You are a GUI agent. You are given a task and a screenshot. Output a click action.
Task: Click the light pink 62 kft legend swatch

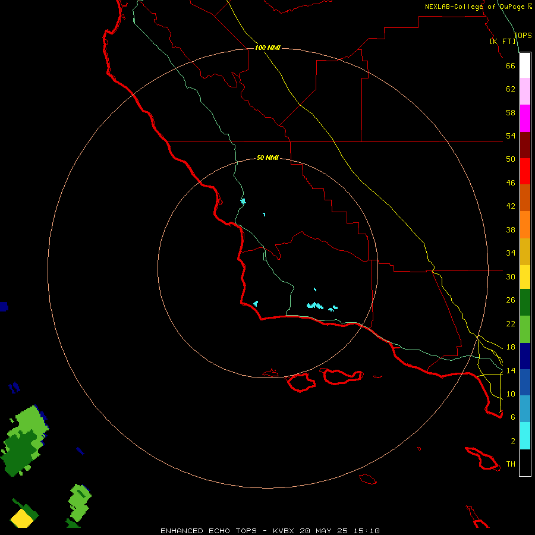tap(525, 92)
